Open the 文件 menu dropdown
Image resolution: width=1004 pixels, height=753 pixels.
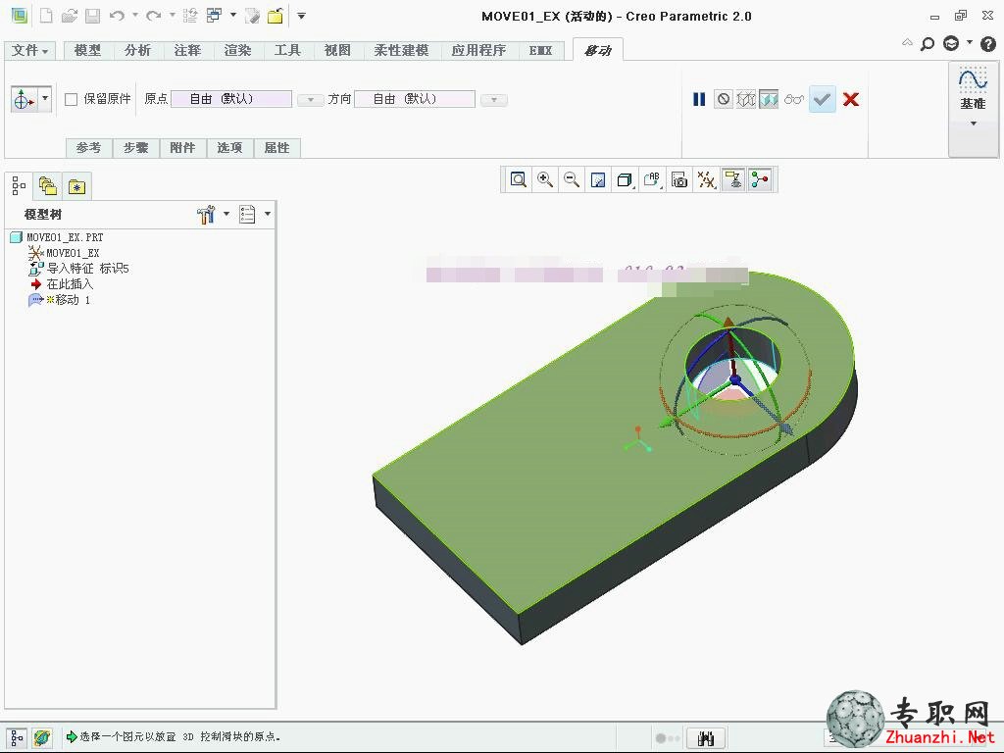pos(30,50)
